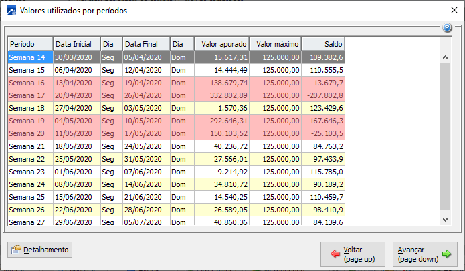Select the Semana 21 row
Viewport: 465px width, 271px height.
(176, 146)
